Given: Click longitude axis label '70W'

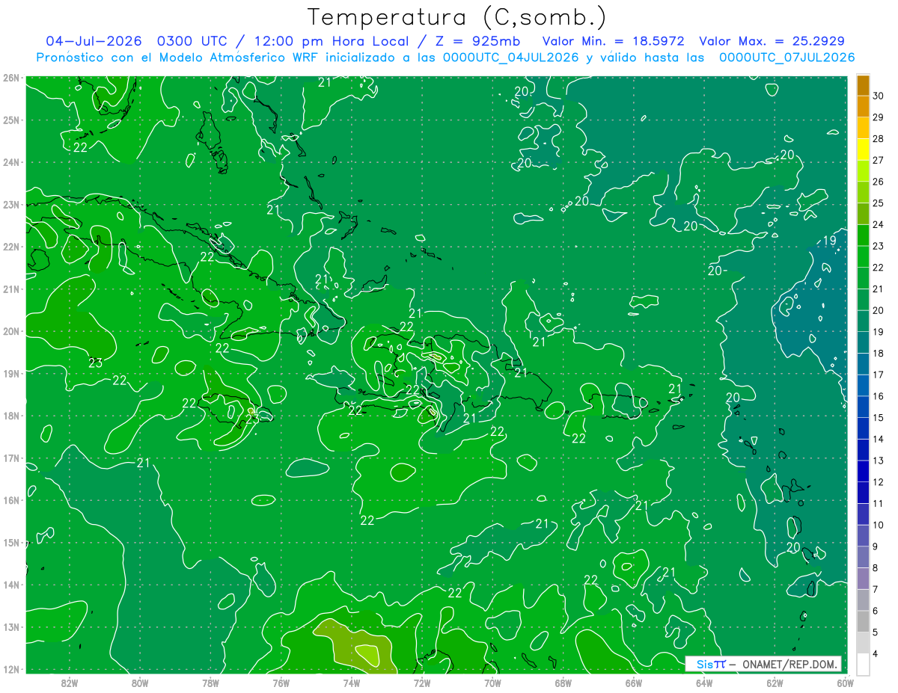Looking at the screenshot, I should (x=492, y=683).
